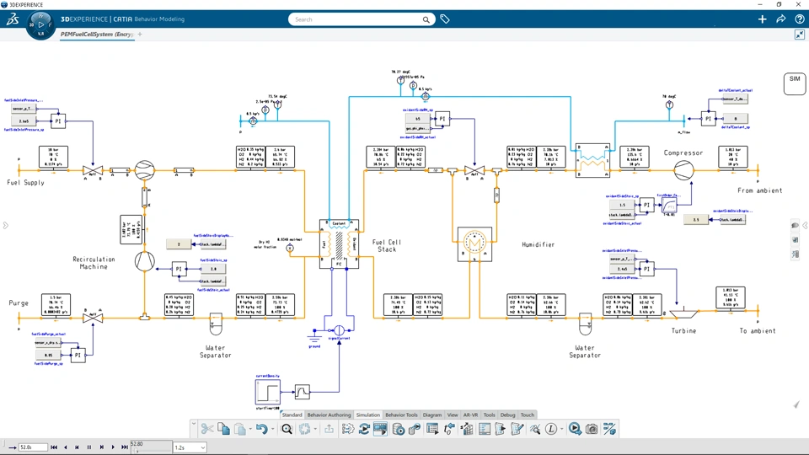Image resolution: width=809 pixels, height=455 pixels.
Task: Expand the action bar chevron at left
Action: point(194,424)
